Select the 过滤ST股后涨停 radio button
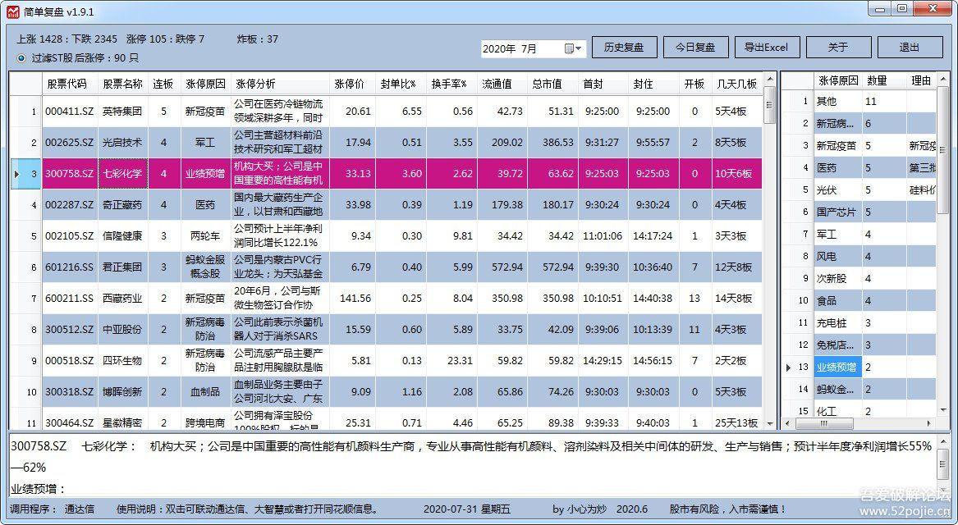958x525 pixels. 21,58
